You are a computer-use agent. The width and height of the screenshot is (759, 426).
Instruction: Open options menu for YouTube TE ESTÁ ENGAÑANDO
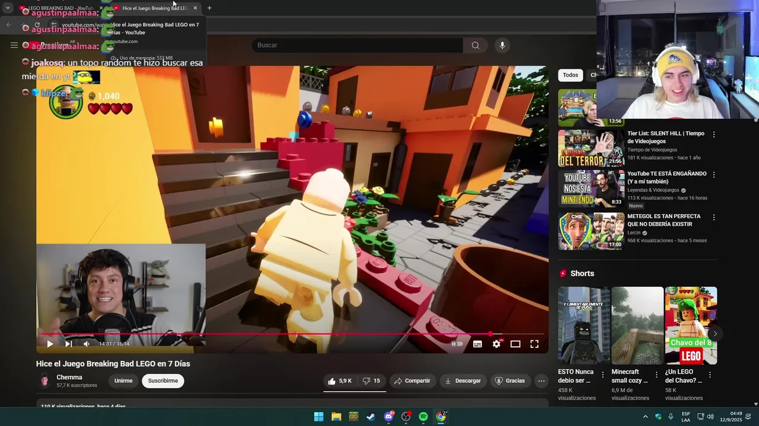714,175
